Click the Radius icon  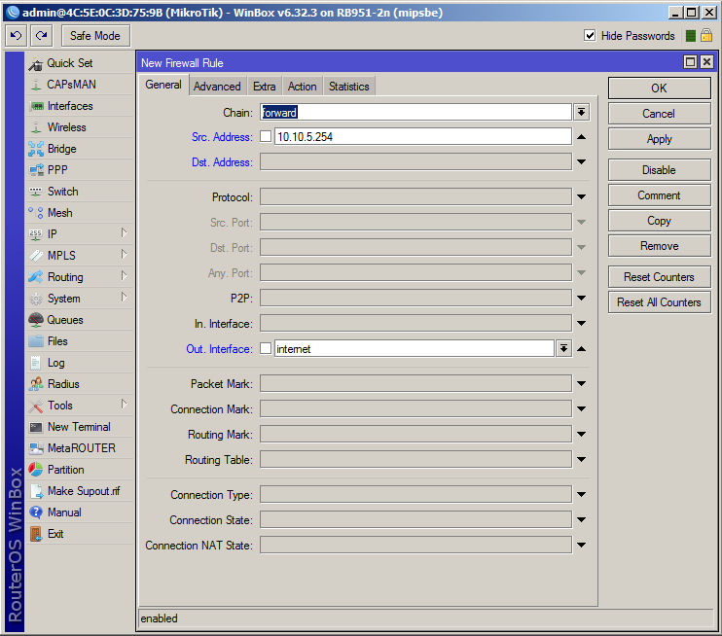coord(35,384)
